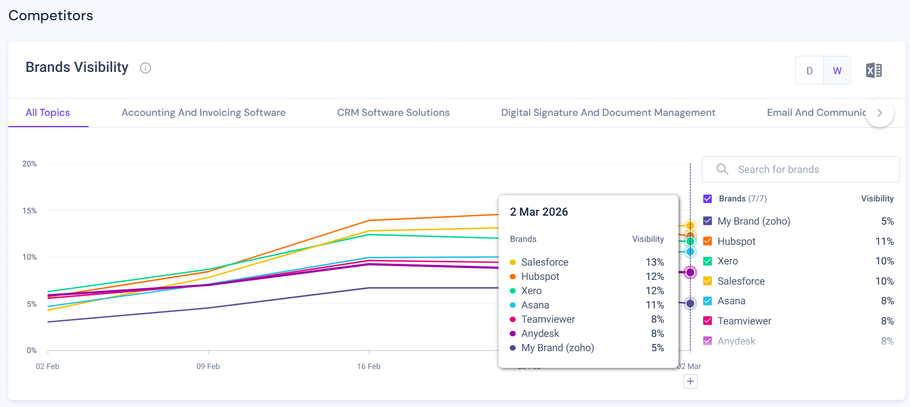Select the All Topics tab

point(48,112)
